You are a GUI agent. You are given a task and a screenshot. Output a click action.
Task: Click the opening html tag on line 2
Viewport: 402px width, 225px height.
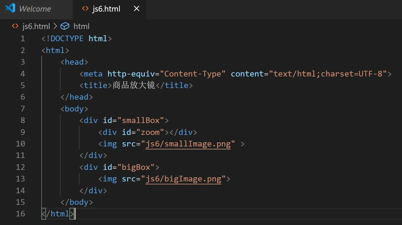55,50
